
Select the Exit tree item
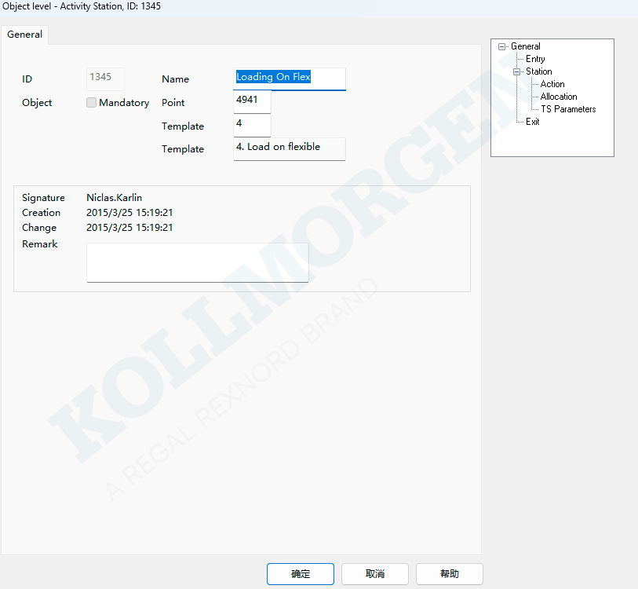(x=533, y=122)
